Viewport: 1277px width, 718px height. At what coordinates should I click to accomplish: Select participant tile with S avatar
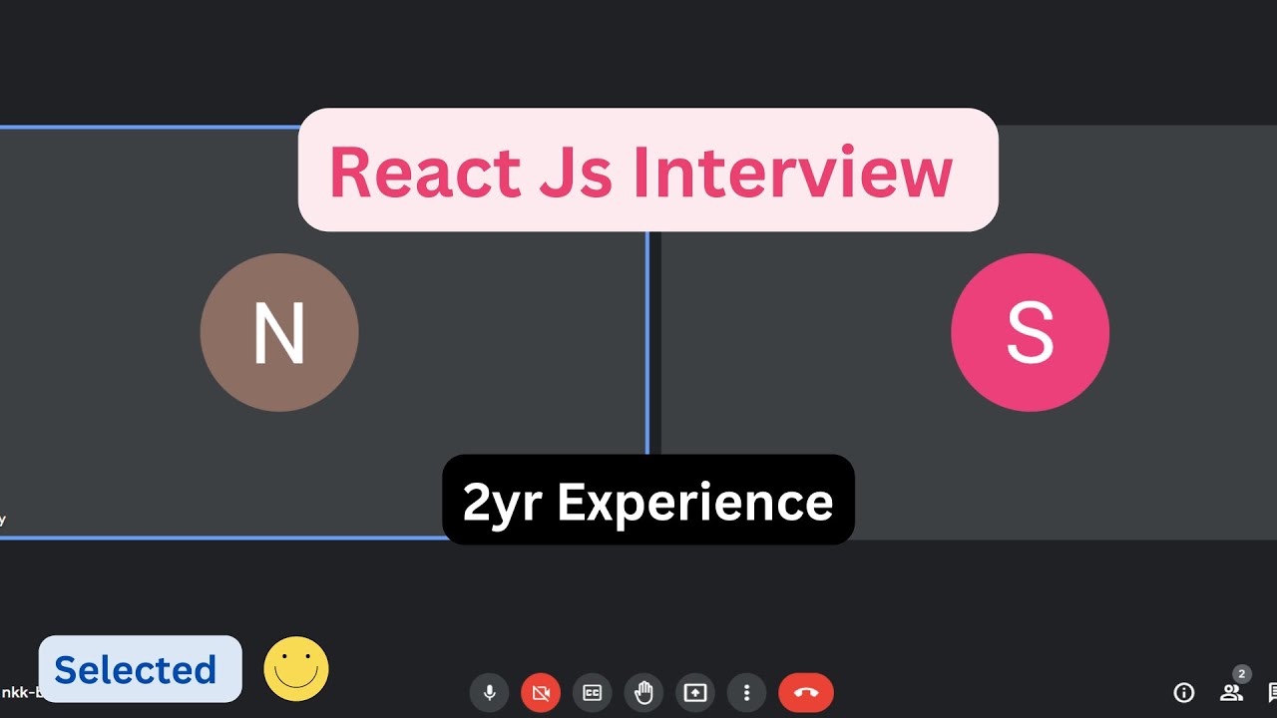point(969,332)
